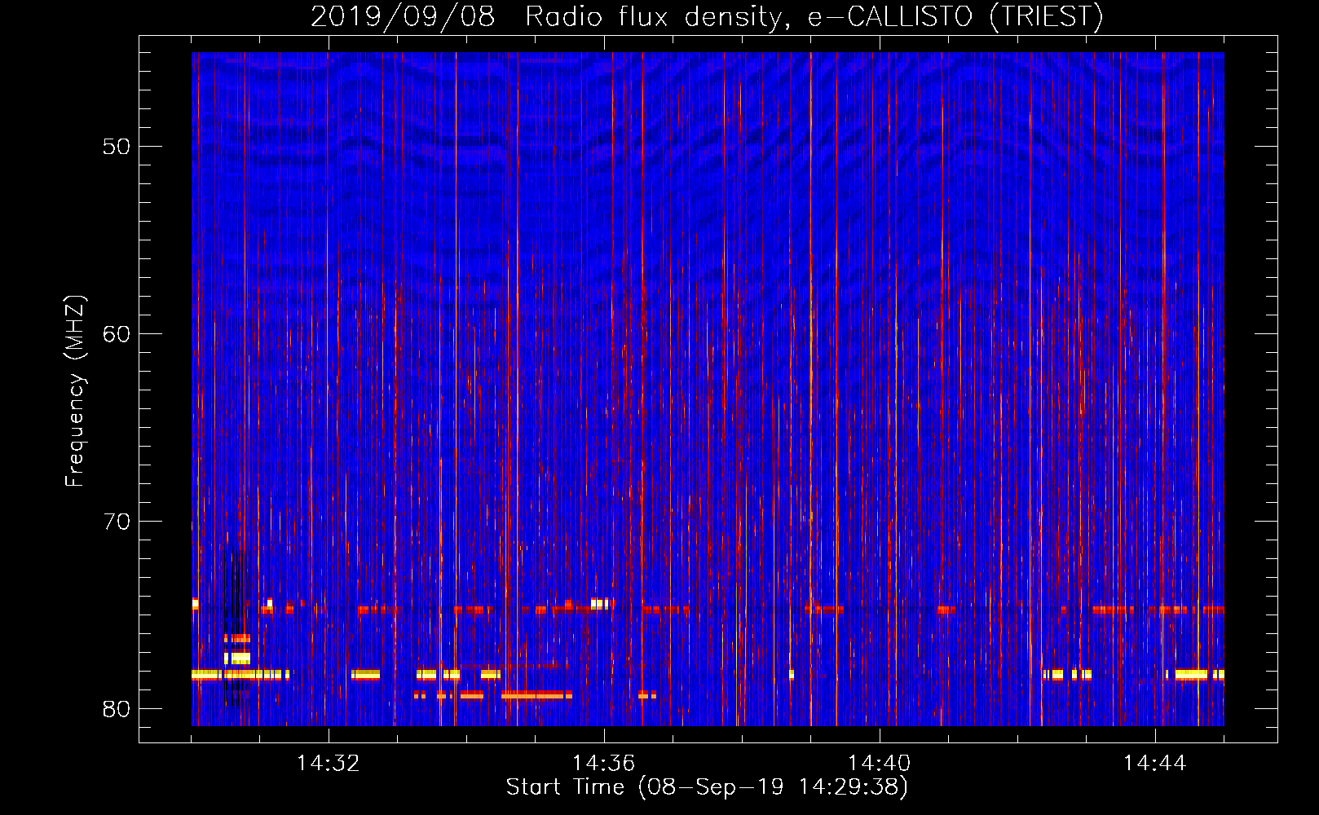Click the 14:44 time tick label
This screenshot has height=815, width=1319.
[x=1155, y=764]
